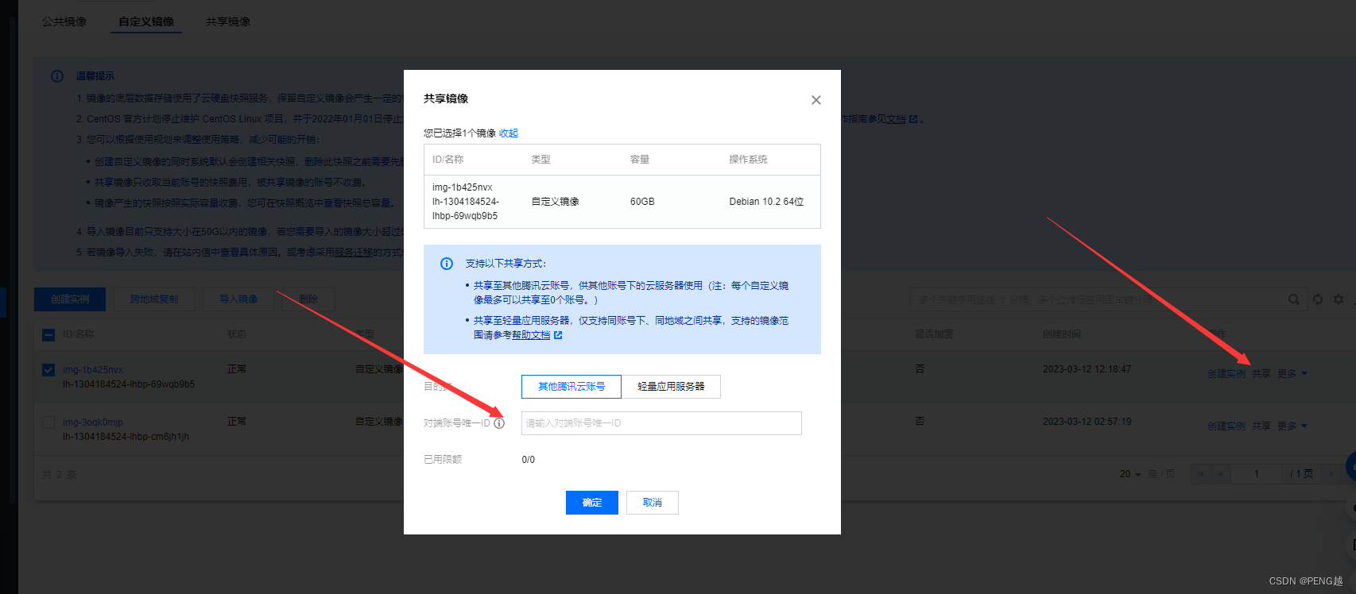
Task: Click the 确定 confirm button
Action: click(x=592, y=503)
